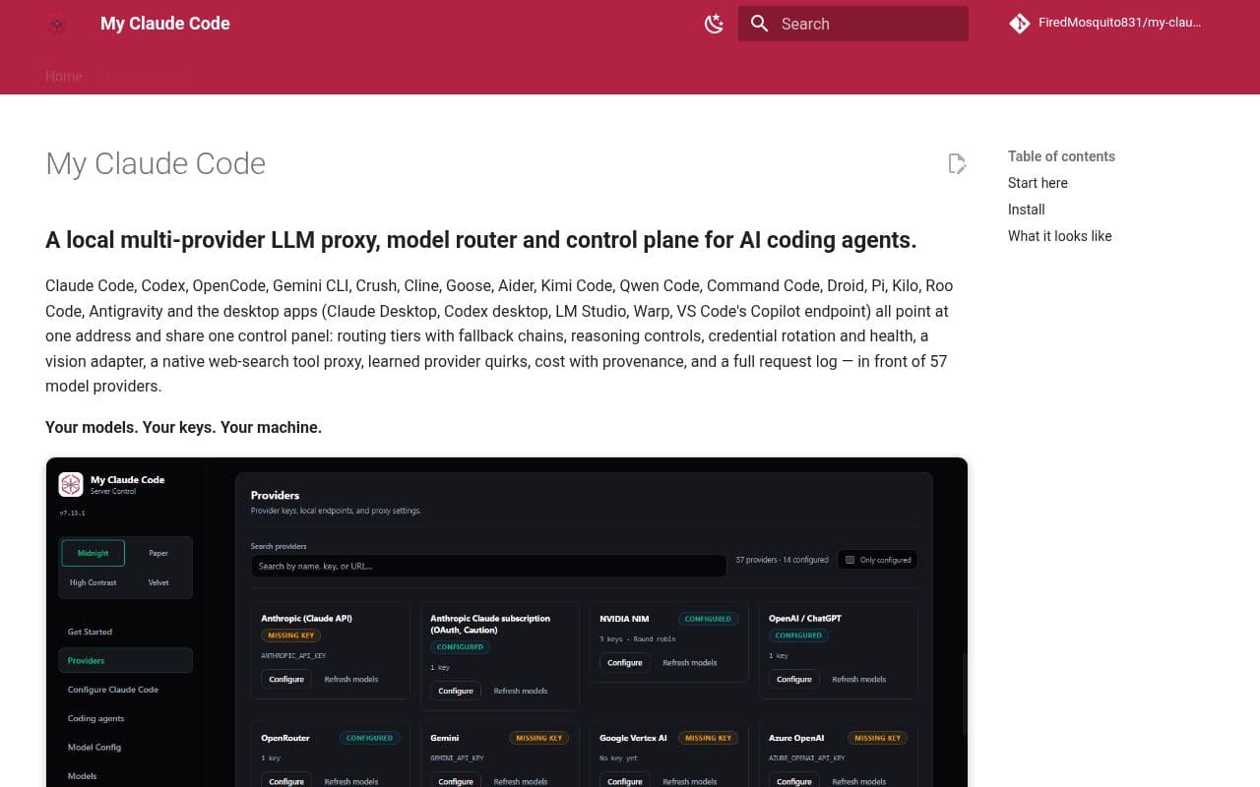The width and height of the screenshot is (1260, 787).
Task: Click the My Claude Code header title
Action: click(x=165, y=24)
